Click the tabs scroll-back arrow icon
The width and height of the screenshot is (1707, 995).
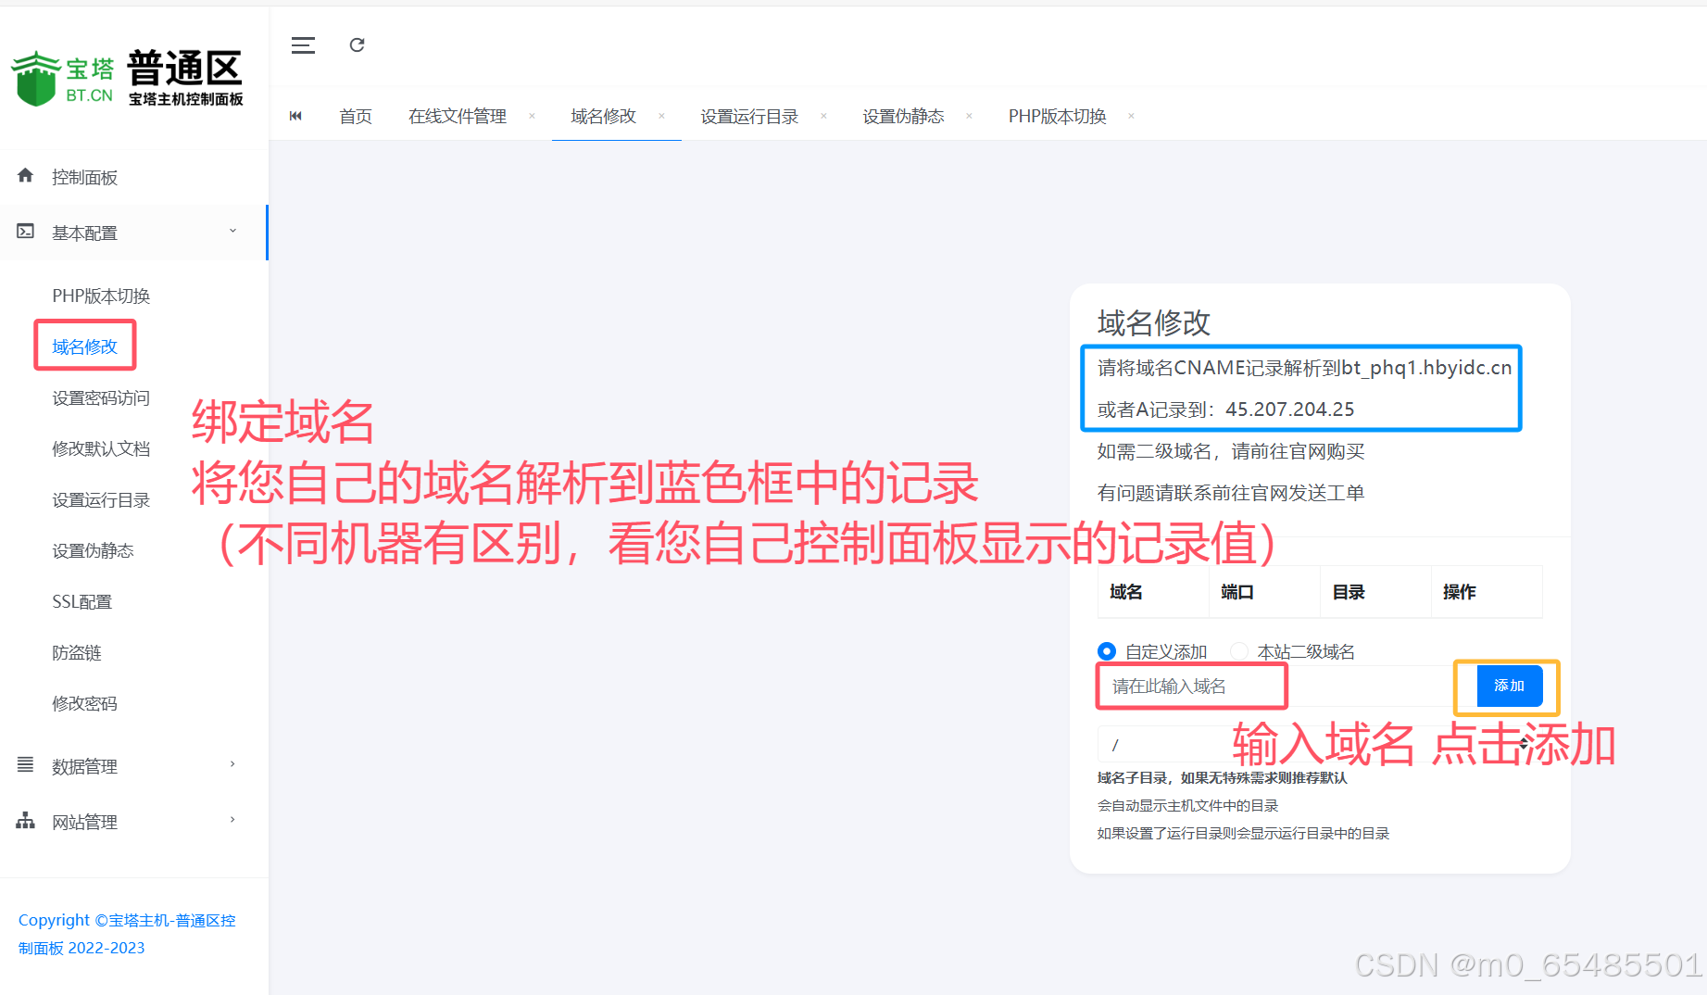point(295,116)
